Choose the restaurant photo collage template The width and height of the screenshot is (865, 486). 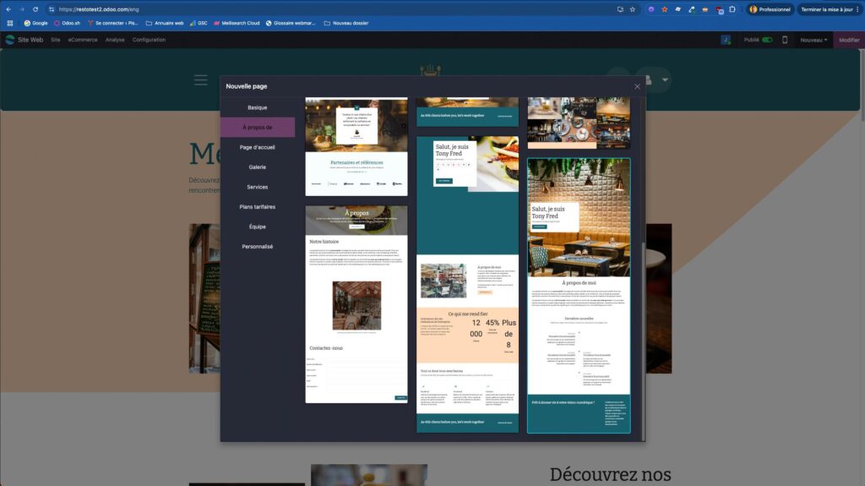click(x=579, y=123)
